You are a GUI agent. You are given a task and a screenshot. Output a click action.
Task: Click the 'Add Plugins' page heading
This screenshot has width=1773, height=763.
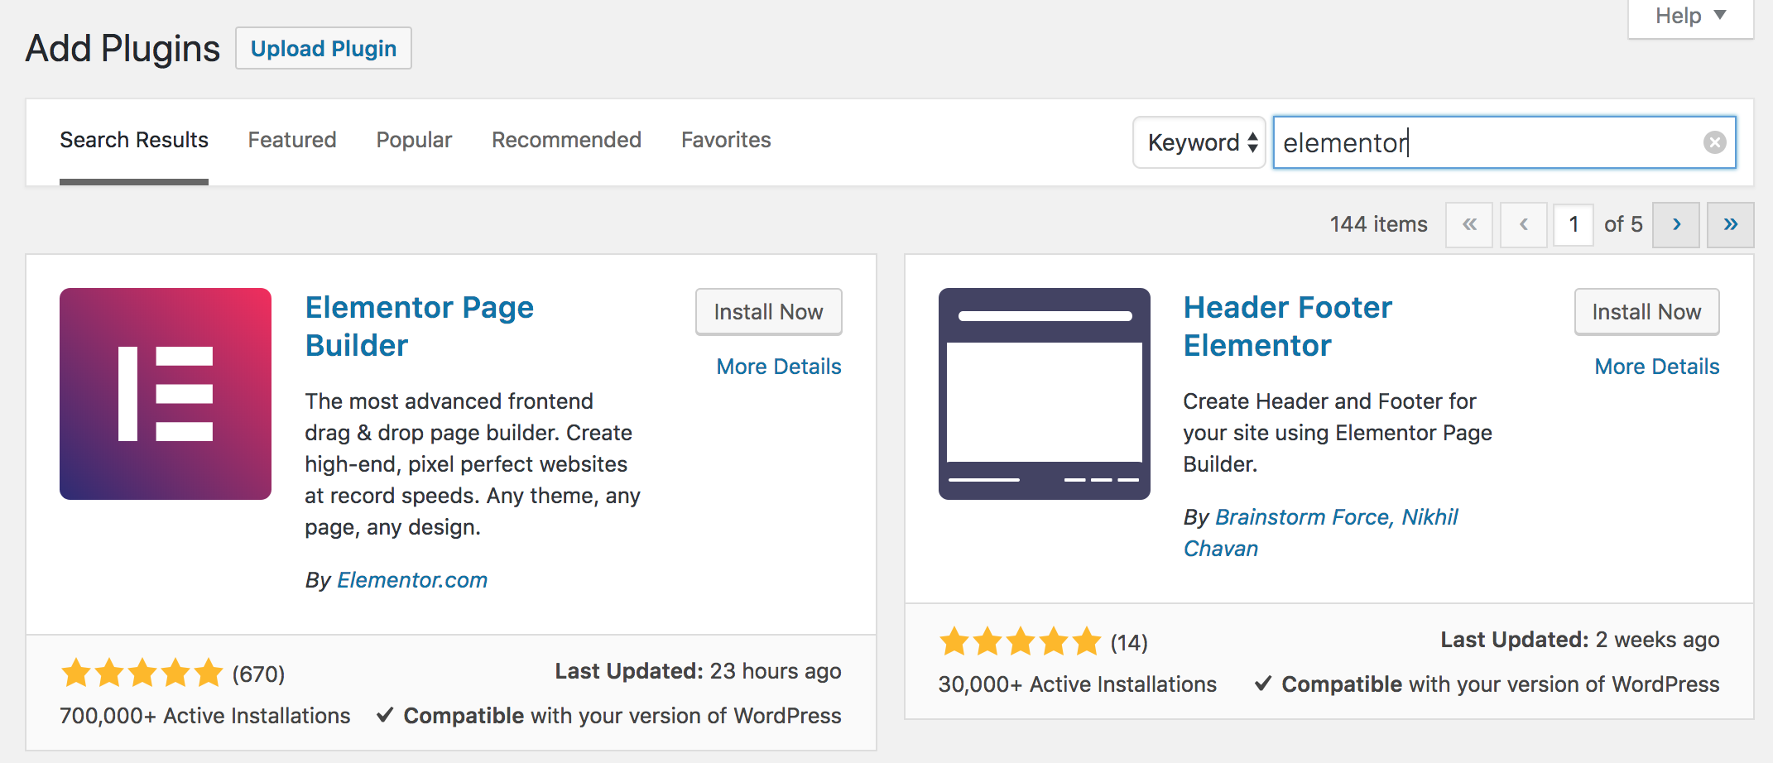tap(123, 49)
